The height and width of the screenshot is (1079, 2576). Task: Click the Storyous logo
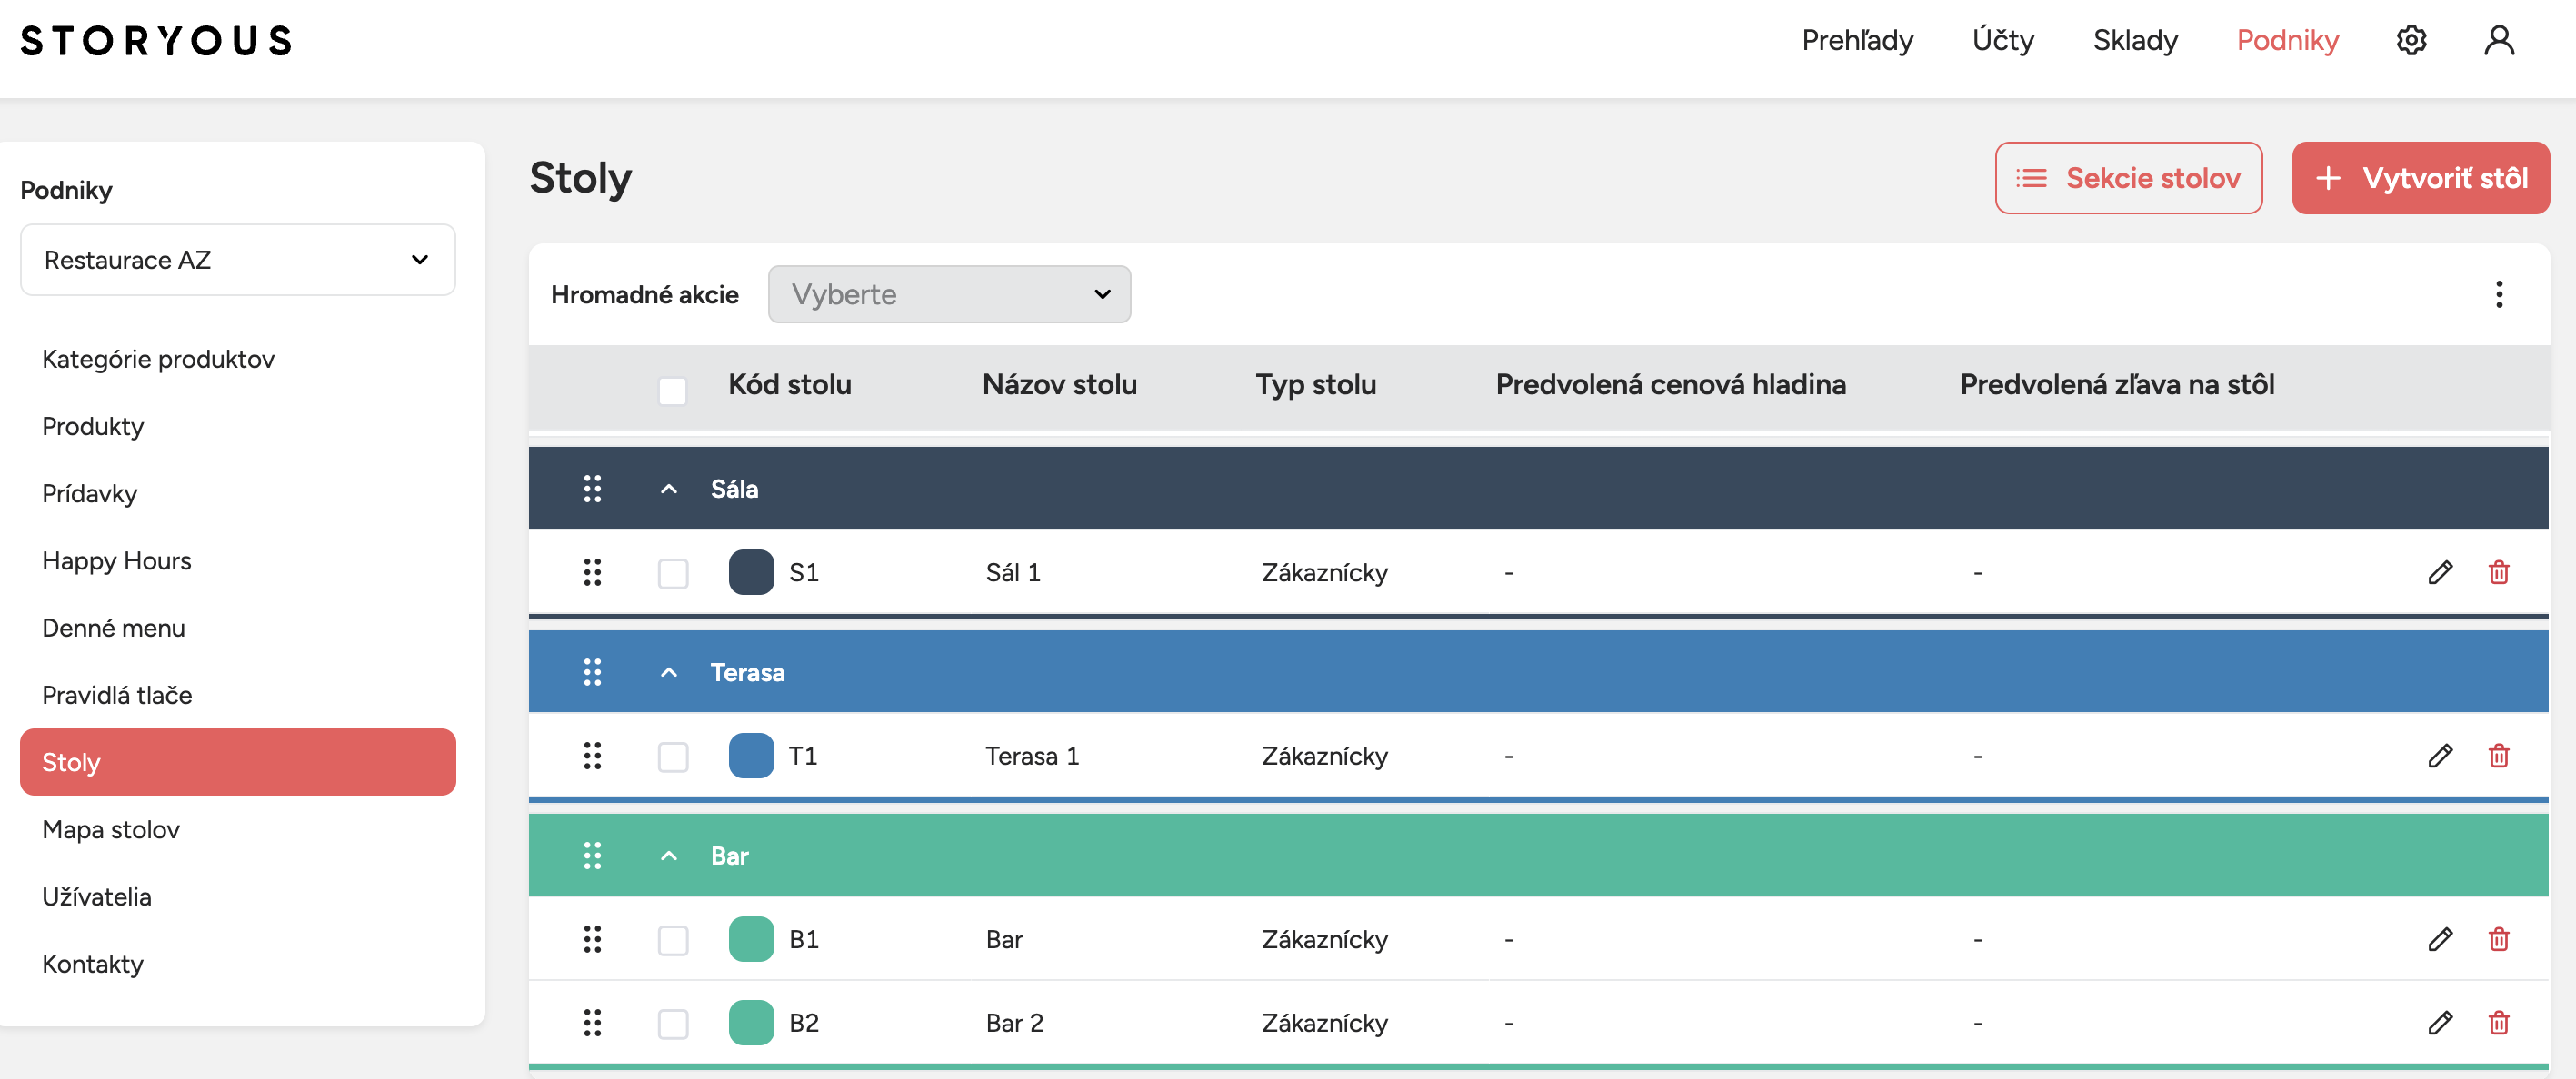tap(156, 40)
